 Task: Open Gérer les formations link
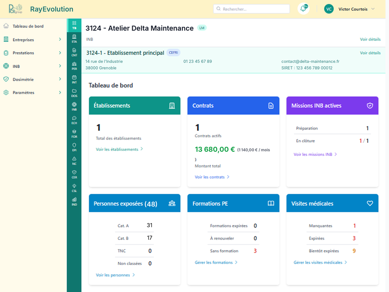tap(216, 262)
